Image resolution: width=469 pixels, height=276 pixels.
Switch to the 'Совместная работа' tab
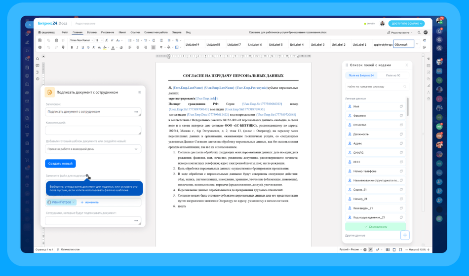coord(156,32)
